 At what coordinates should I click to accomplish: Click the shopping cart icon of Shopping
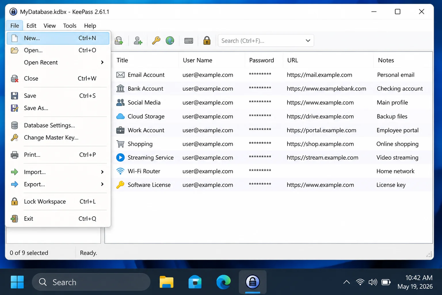point(120,144)
